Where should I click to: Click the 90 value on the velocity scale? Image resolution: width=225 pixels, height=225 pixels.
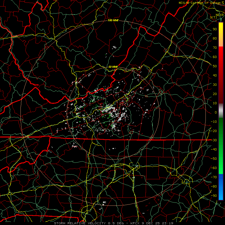tap(215, 29)
